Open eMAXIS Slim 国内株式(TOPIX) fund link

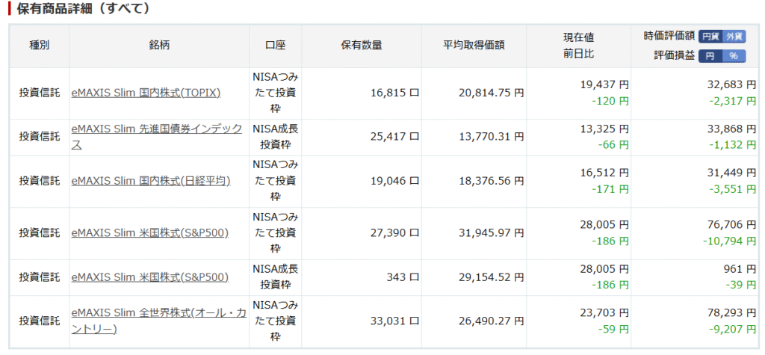[146, 93]
